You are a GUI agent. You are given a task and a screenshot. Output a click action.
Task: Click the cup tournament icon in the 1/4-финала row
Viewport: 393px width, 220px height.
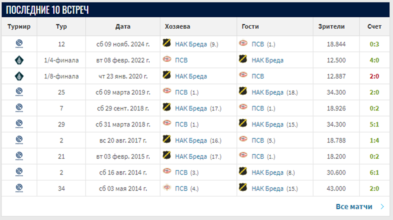[x=19, y=60]
